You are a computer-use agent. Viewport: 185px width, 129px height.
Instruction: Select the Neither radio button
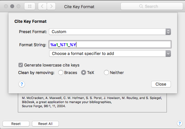coord(106,72)
